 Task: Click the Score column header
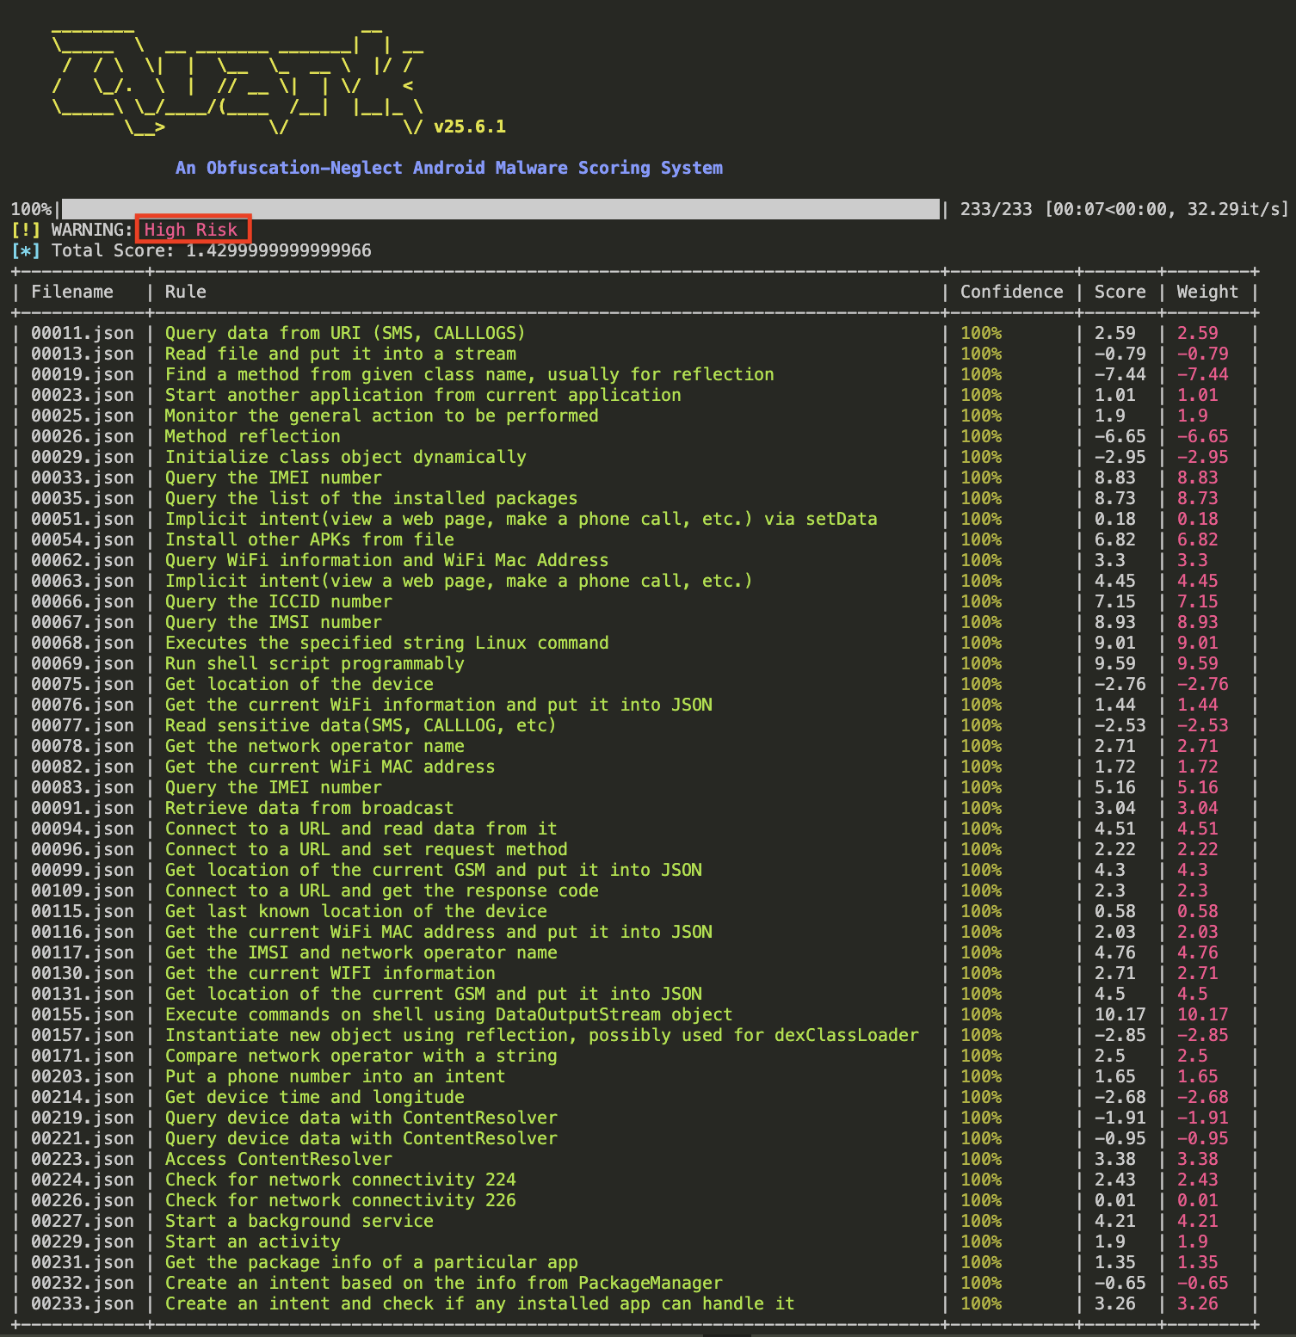(1120, 292)
